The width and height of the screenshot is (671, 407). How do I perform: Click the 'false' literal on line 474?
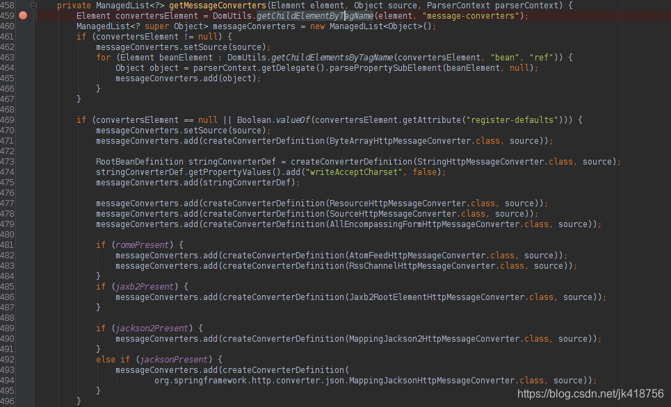click(425, 172)
